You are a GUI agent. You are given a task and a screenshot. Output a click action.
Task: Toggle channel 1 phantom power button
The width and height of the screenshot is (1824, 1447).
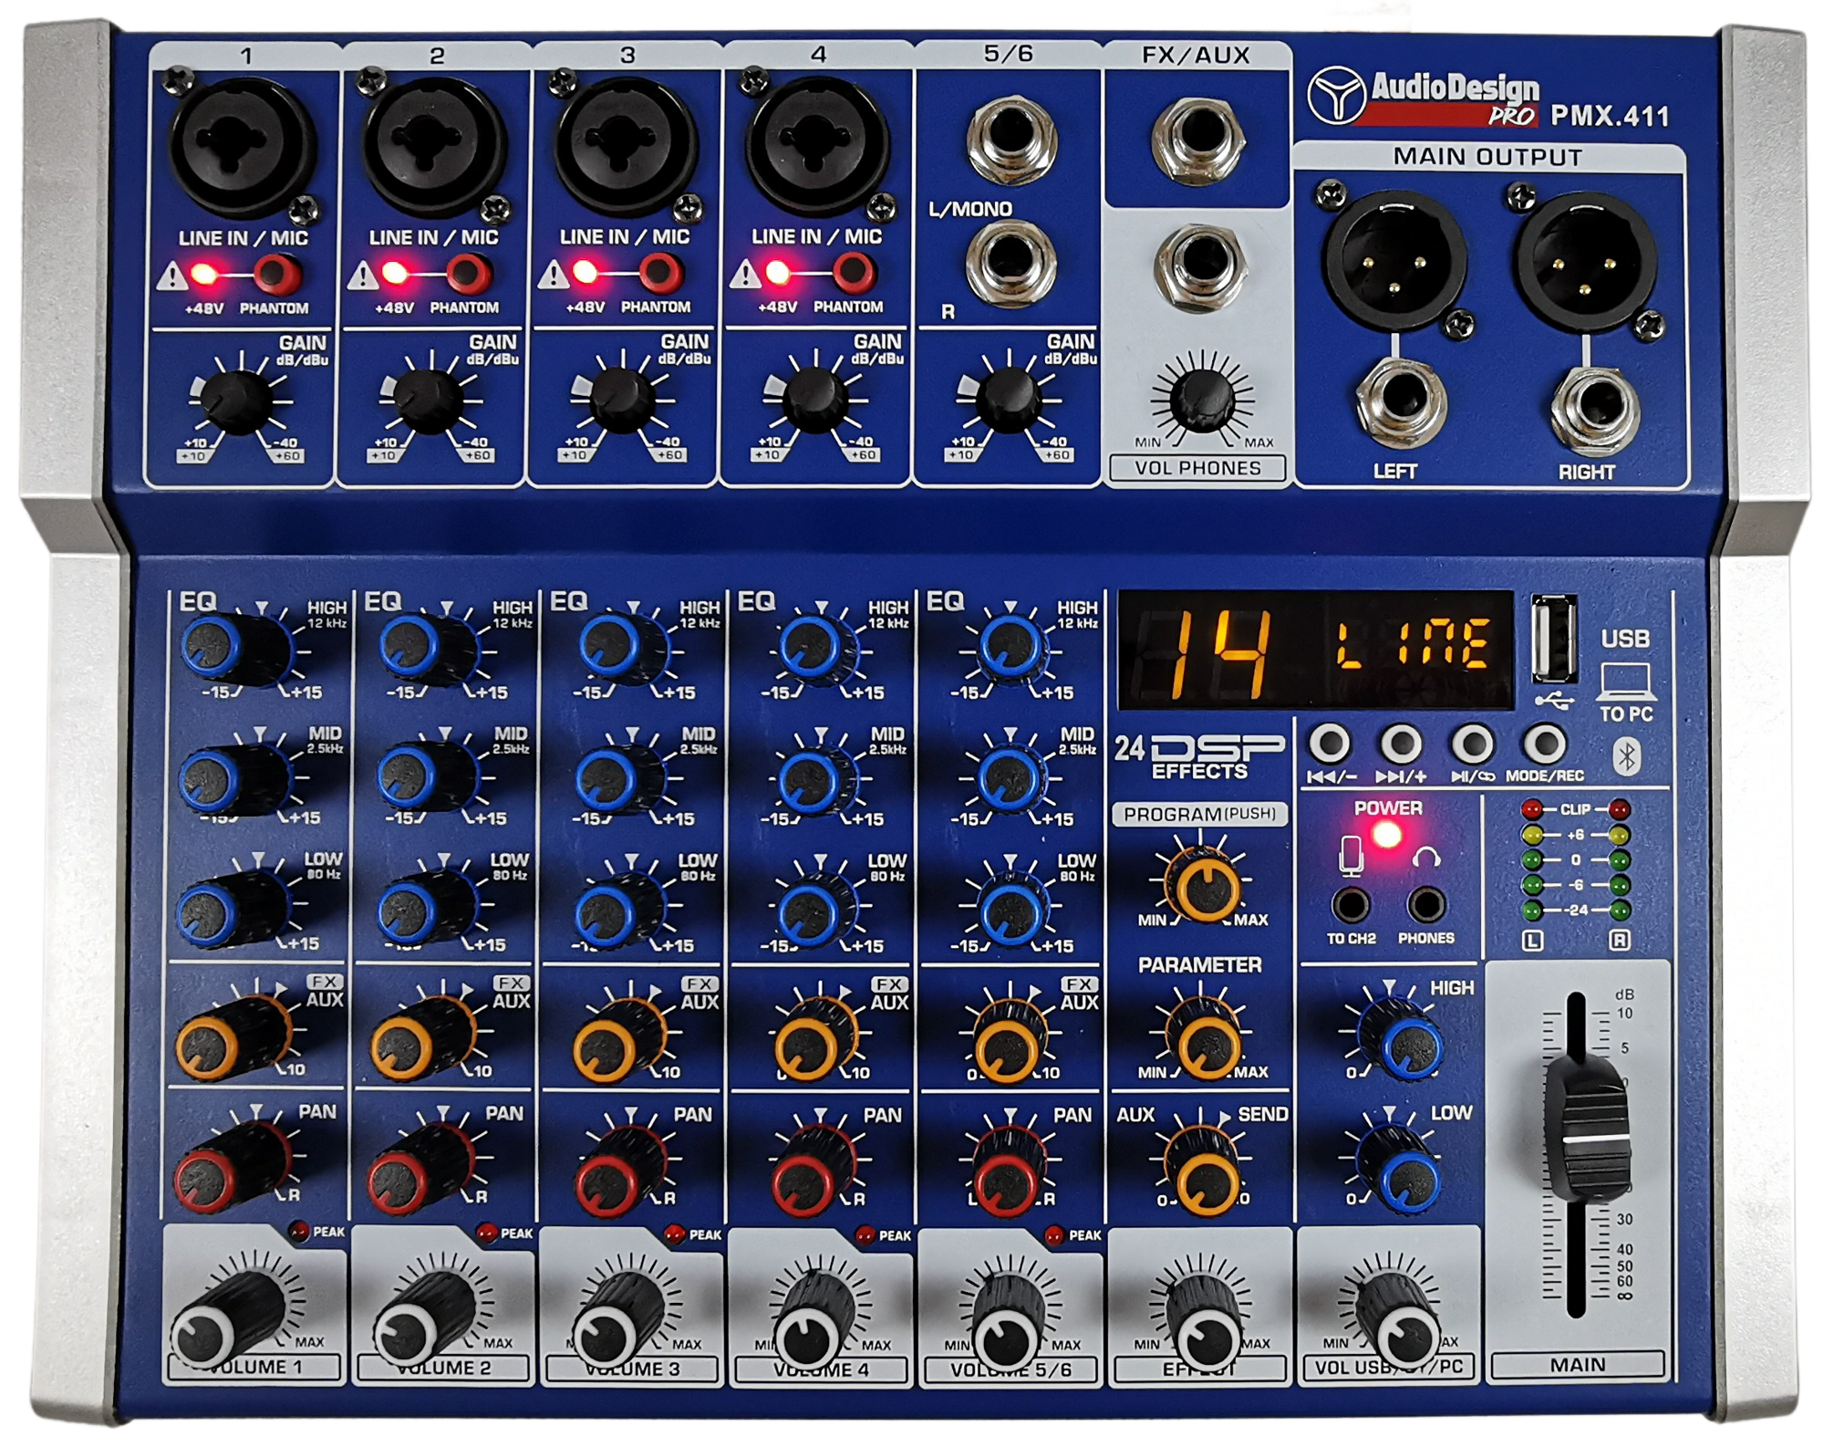pyautogui.click(x=276, y=273)
